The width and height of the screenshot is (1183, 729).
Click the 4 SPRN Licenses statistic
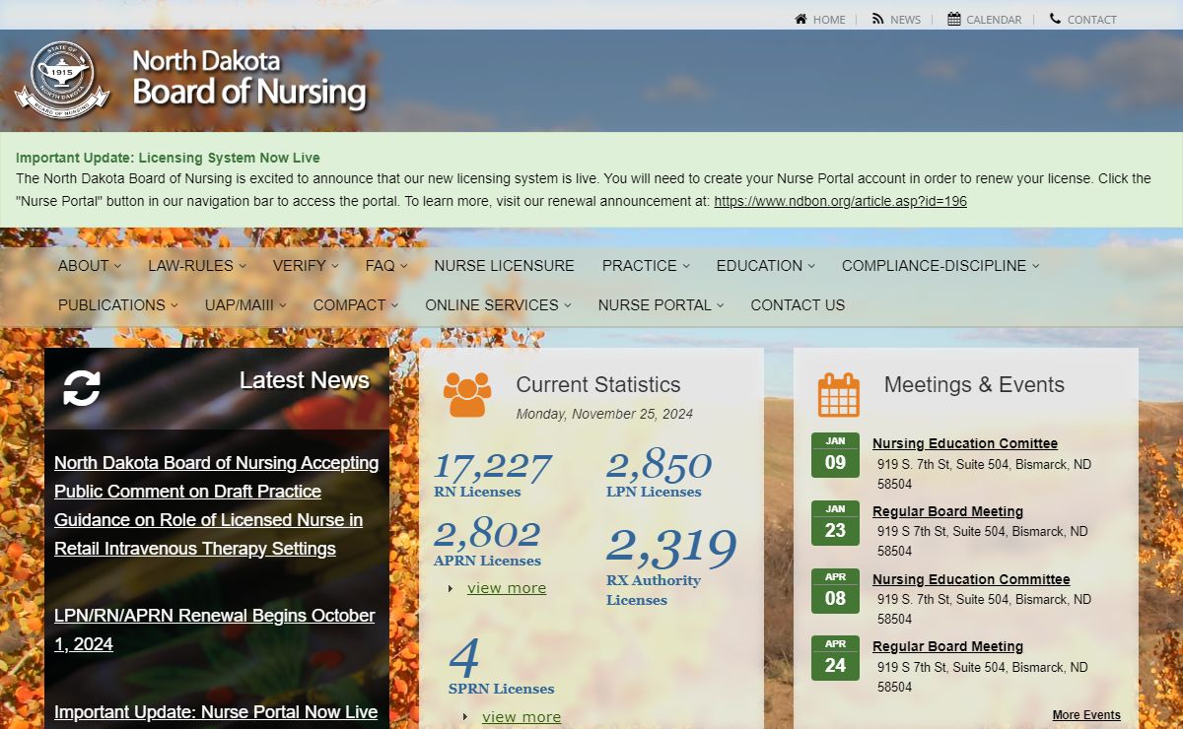[x=501, y=667]
